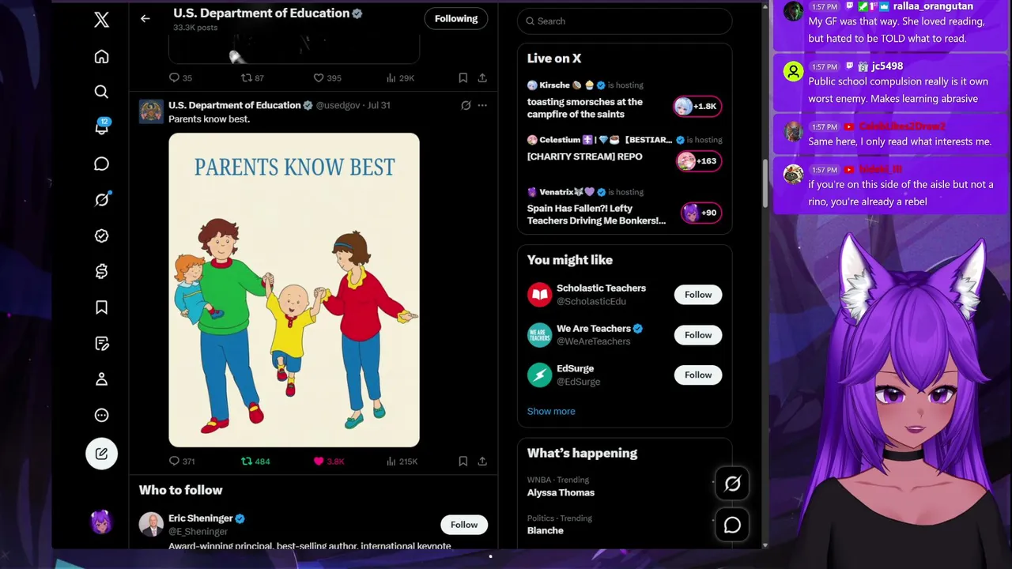Bookmark the post with 395 likes
1012x569 pixels.
point(463,77)
